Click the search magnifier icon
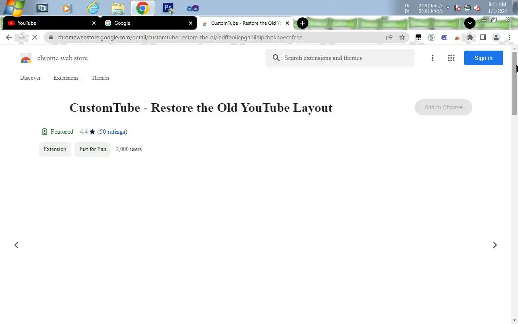 276,58
